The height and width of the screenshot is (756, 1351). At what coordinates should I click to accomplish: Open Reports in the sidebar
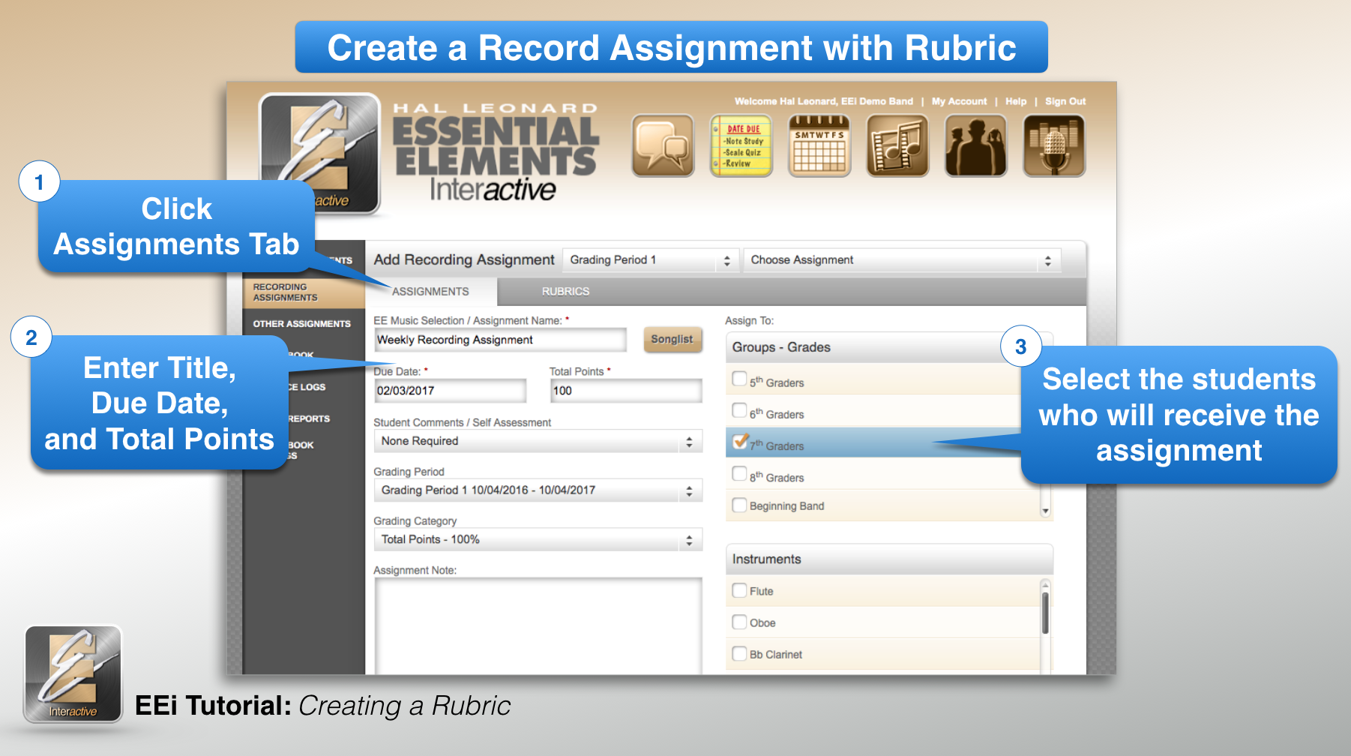click(x=310, y=418)
